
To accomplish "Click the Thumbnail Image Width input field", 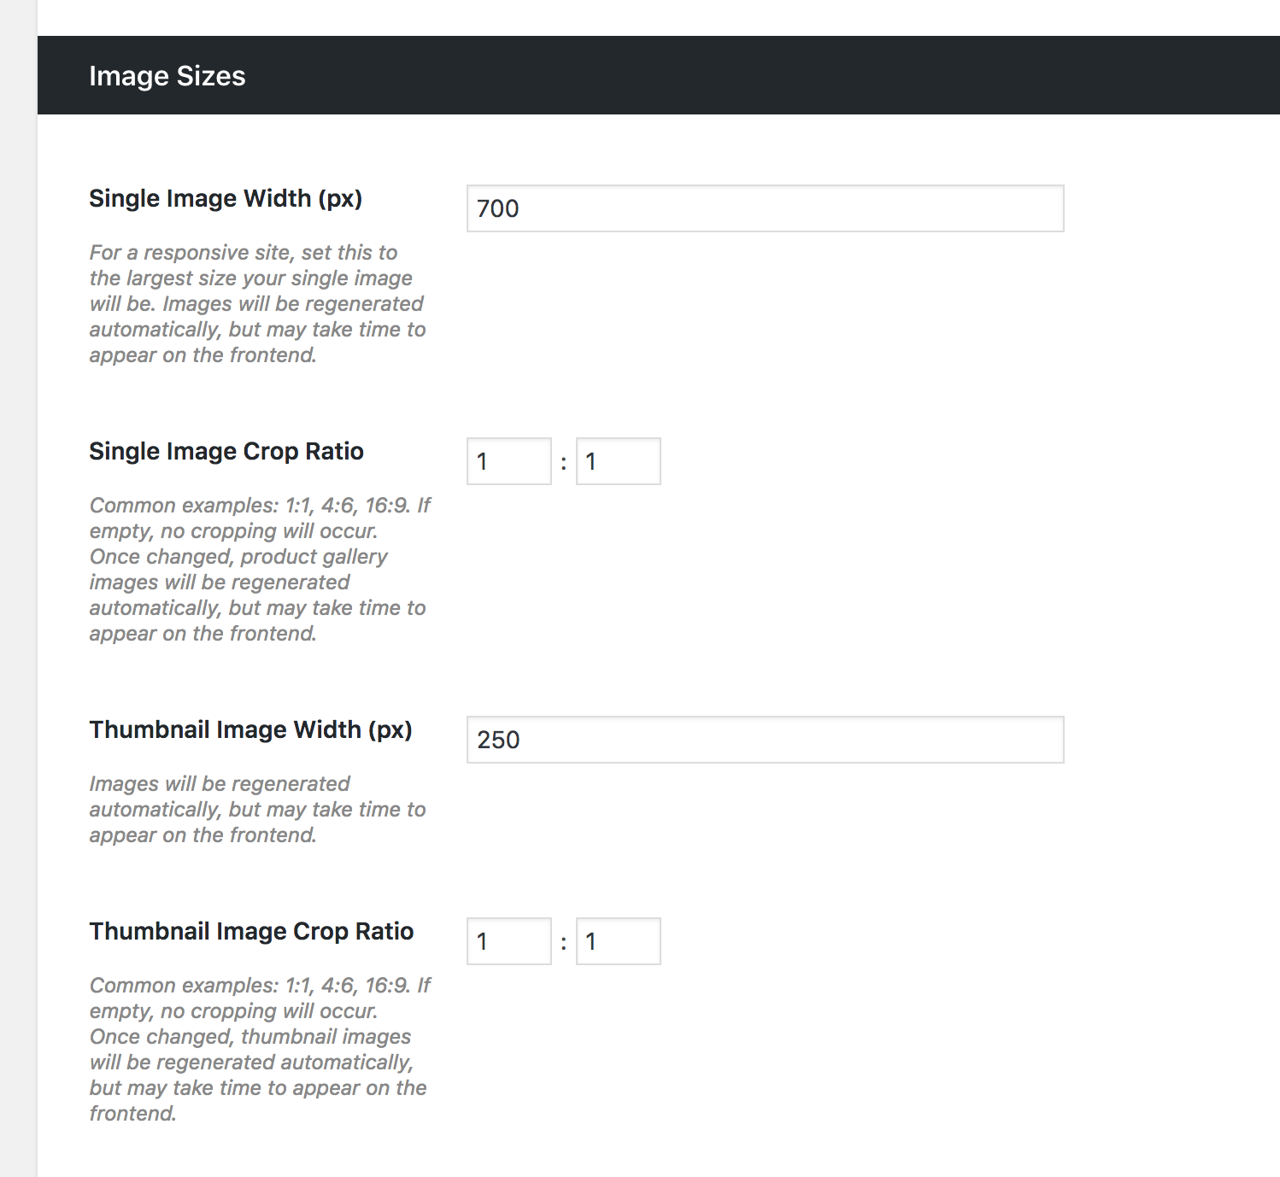I will click(763, 740).
